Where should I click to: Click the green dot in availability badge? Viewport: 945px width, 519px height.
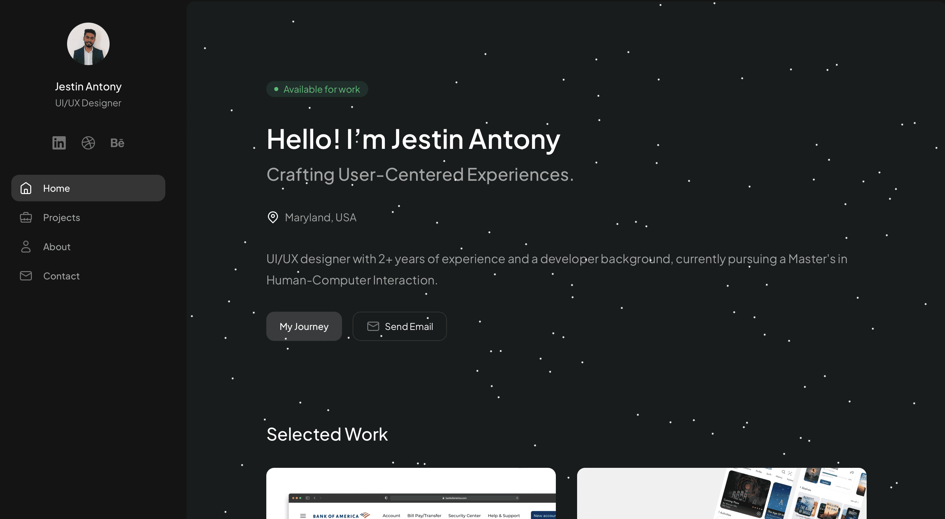click(276, 89)
